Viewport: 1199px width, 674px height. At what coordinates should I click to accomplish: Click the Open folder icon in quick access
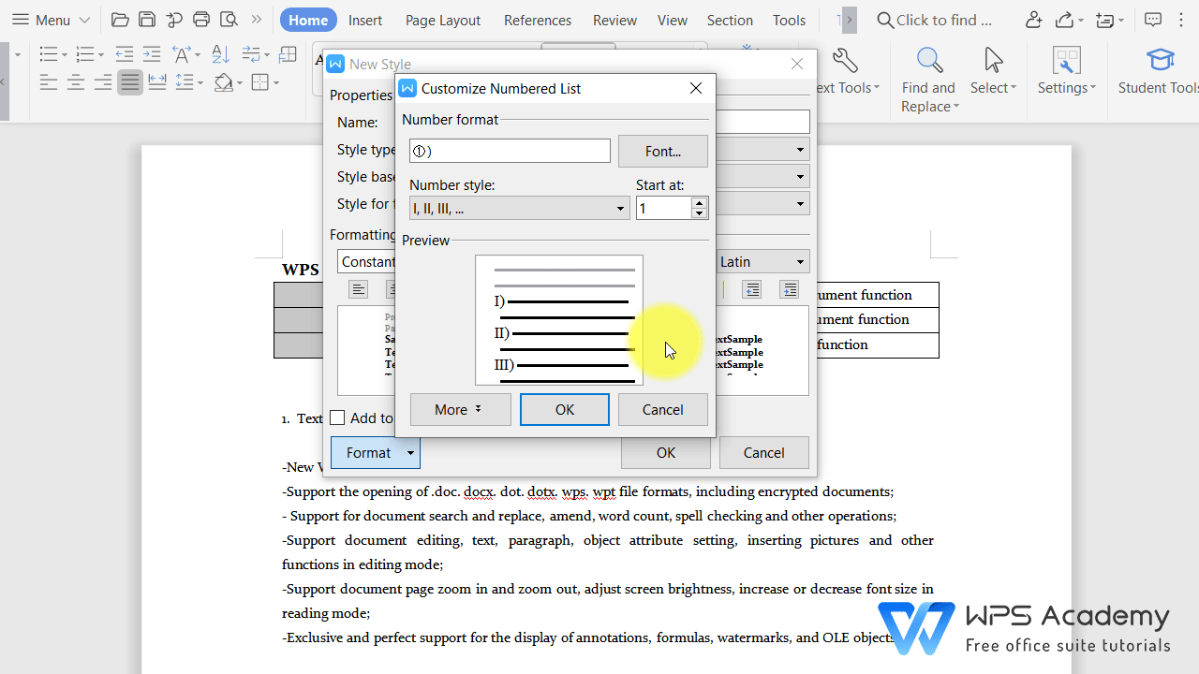pyautogui.click(x=119, y=20)
